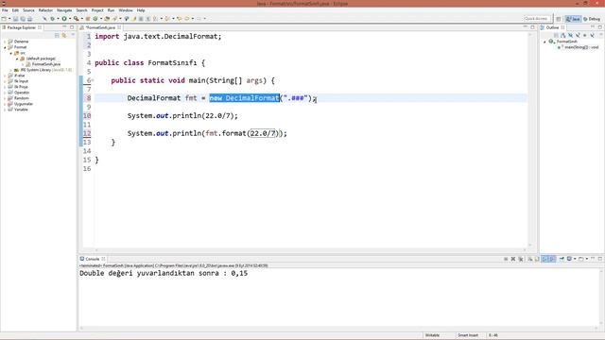Expand JRE System Library node
Image resolution: width=605 pixels, height=340 pixels.
[x=10, y=70]
